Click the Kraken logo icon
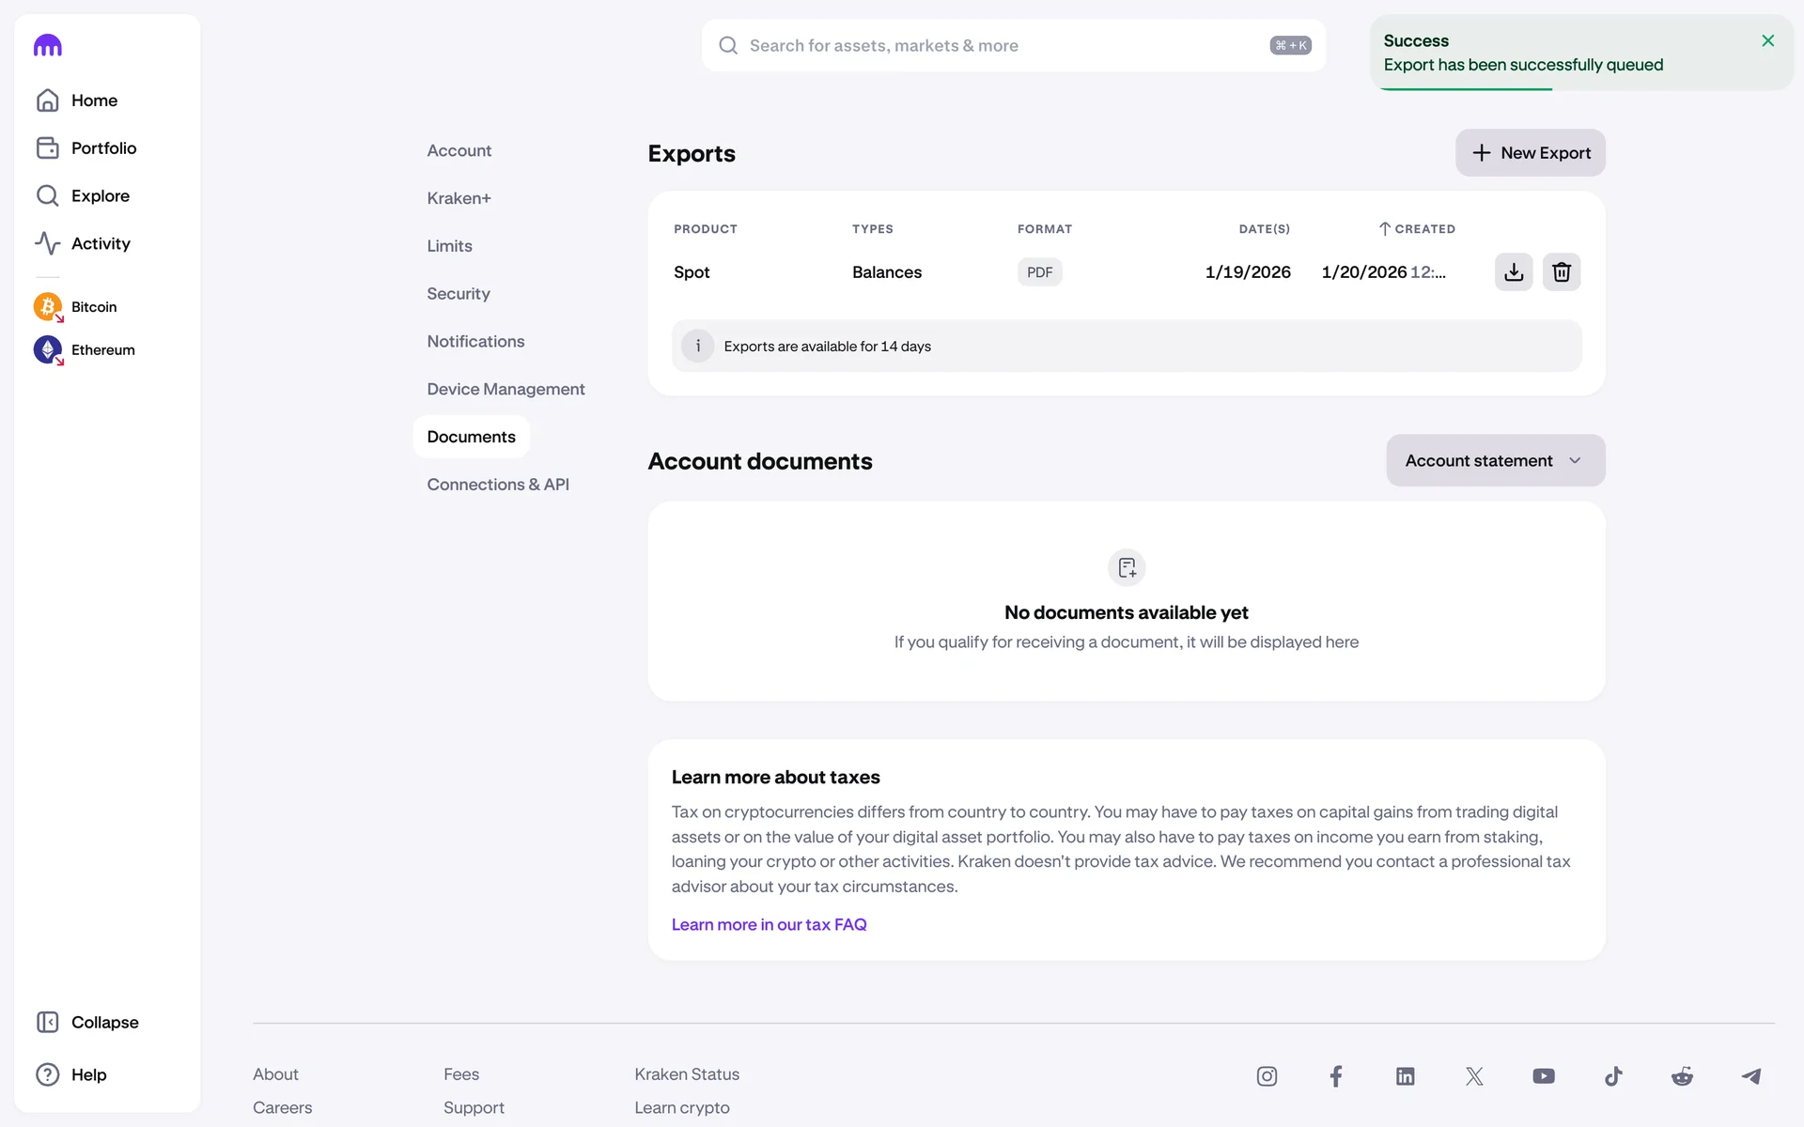 pyautogui.click(x=48, y=45)
